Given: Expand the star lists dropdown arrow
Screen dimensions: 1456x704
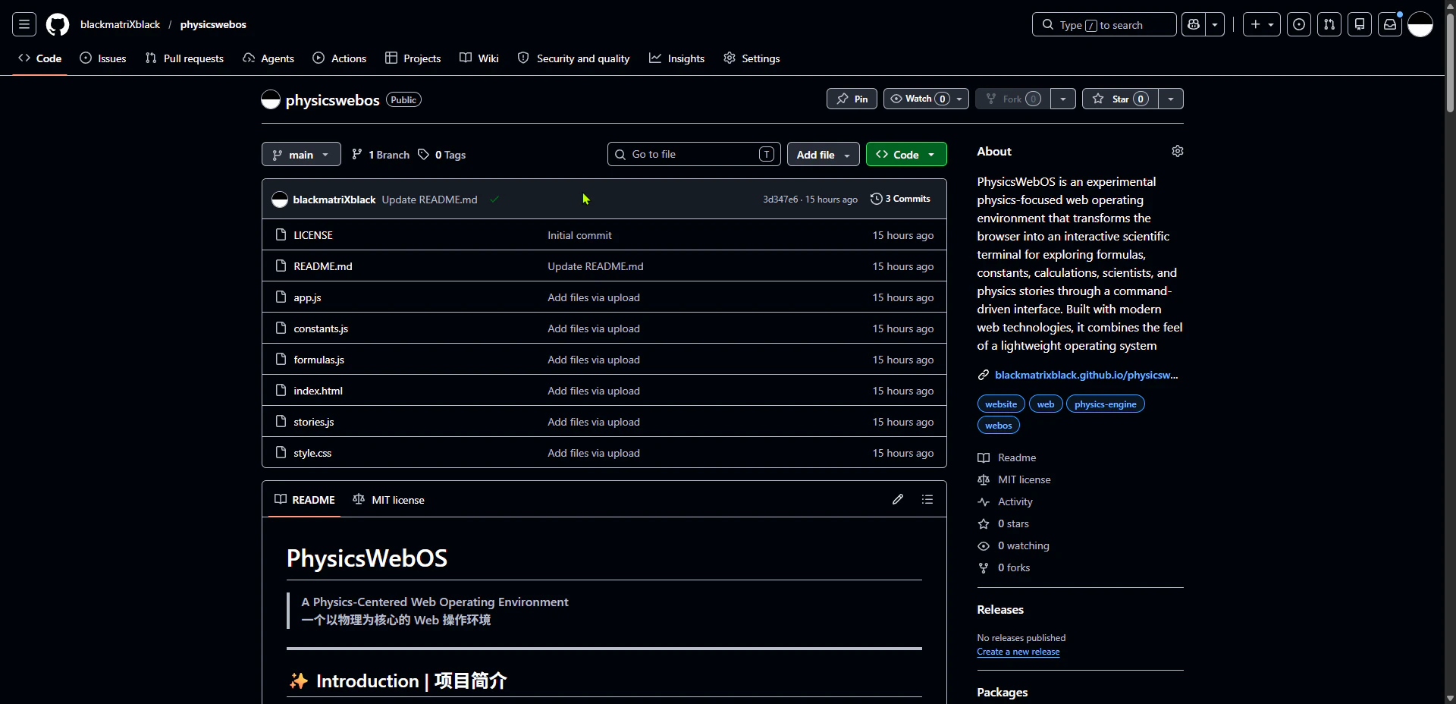Looking at the screenshot, I should (1171, 99).
